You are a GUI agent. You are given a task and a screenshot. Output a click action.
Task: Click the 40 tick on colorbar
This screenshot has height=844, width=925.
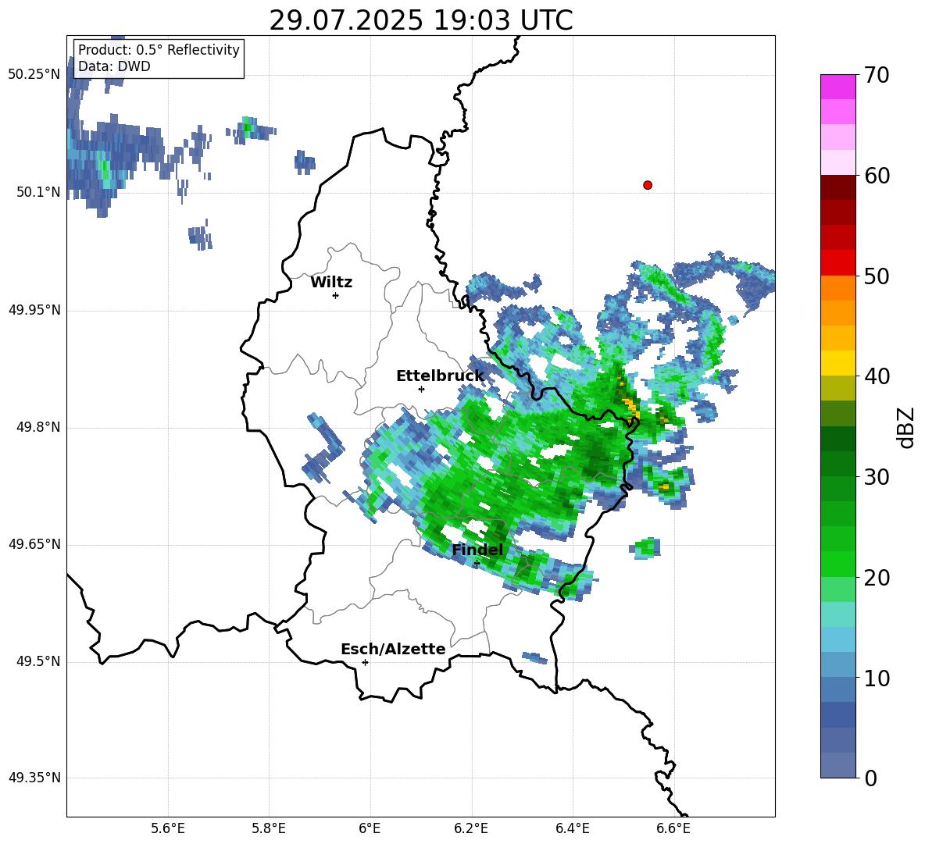pyautogui.click(x=877, y=376)
